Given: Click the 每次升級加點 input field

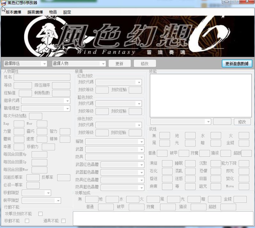Looking at the screenshot, I should (35, 116).
